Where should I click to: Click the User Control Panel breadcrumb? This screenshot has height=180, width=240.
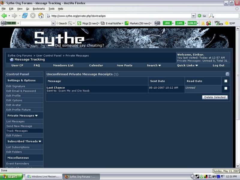49,55
